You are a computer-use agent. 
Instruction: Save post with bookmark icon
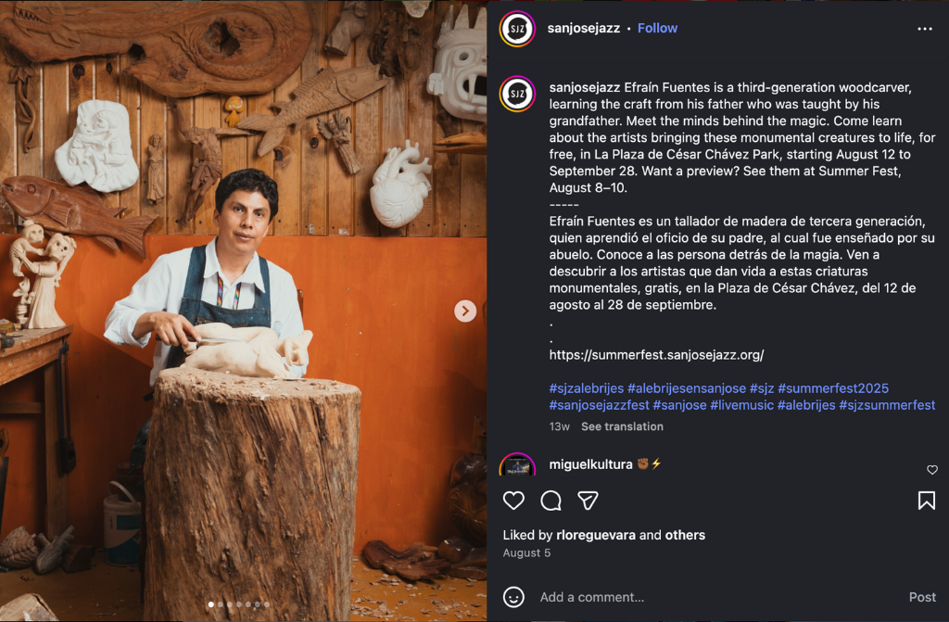point(926,501)
